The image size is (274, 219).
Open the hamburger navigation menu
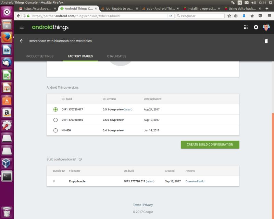coord(22,27)
